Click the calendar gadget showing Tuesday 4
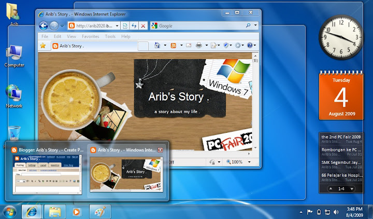This screenshot has height=219, width=373. [341, 95]
